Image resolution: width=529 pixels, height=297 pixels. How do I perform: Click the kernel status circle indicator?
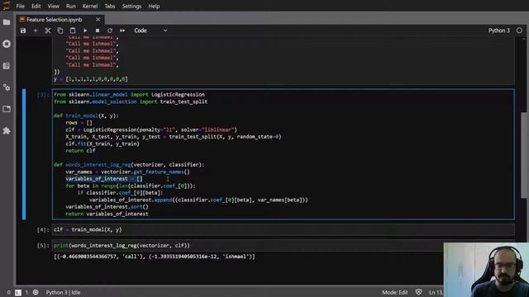click(x=519, y=31)
